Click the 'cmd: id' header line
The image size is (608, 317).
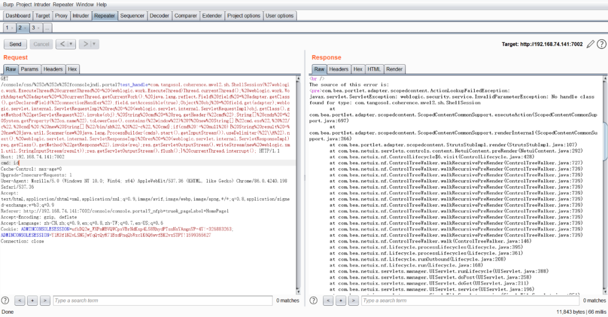point(10,163)
